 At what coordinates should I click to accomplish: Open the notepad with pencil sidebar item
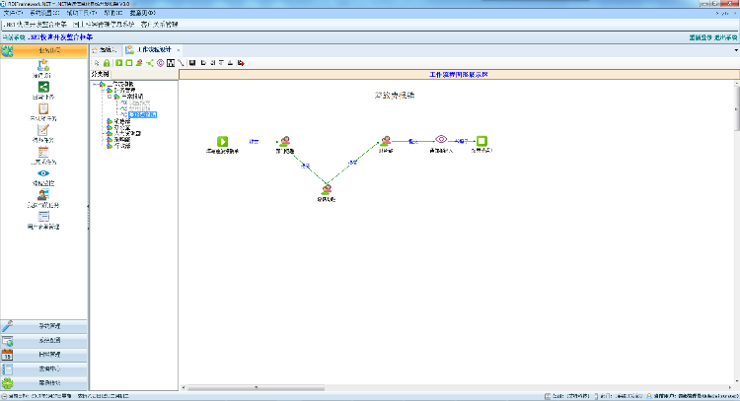coord(43,133)
